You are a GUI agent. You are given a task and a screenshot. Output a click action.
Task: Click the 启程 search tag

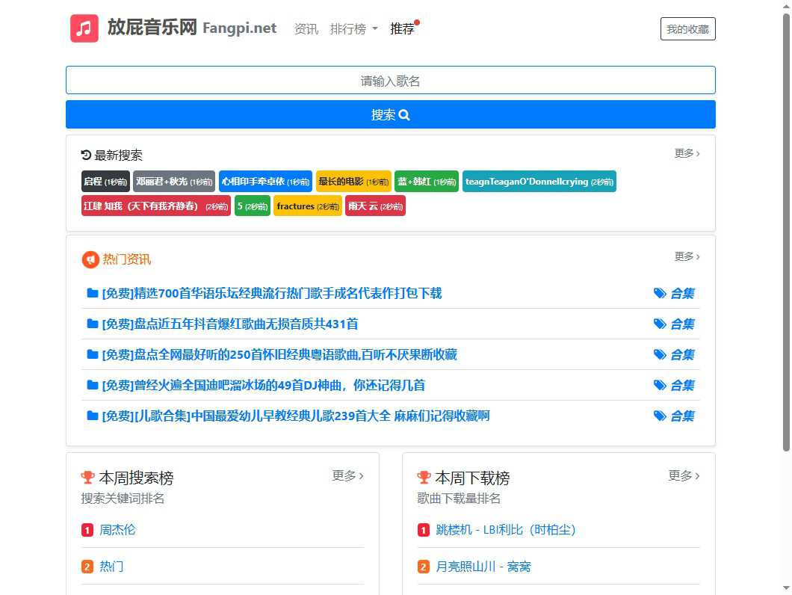(x=105, y=181)
